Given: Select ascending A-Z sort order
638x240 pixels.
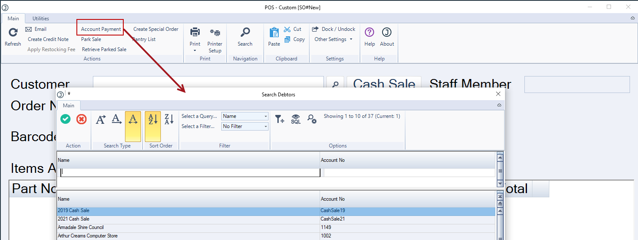Looking at the screenshot, I should 153,126.
